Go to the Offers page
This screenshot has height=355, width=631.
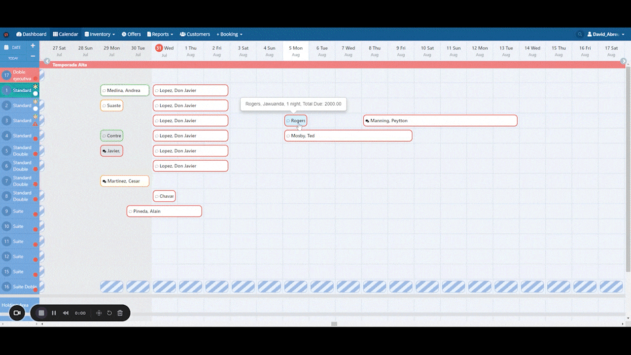coord(131,34)
